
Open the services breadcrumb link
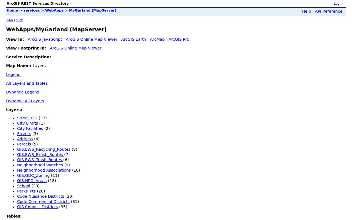click(x=32, y=10)
